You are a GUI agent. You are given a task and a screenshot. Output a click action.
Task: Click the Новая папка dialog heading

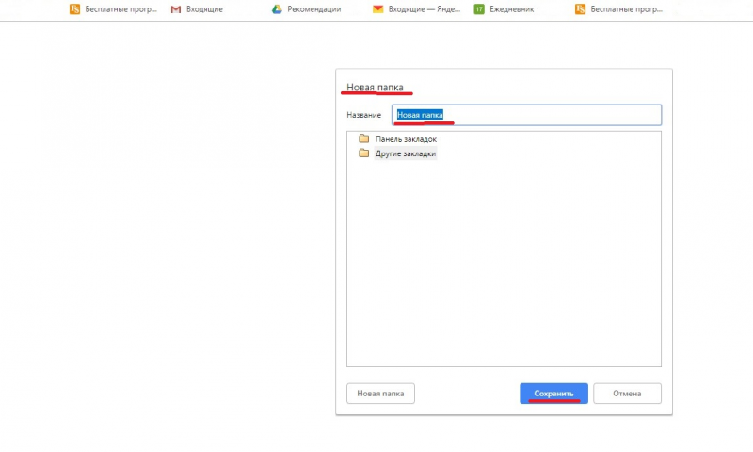[x=375, y=87]
